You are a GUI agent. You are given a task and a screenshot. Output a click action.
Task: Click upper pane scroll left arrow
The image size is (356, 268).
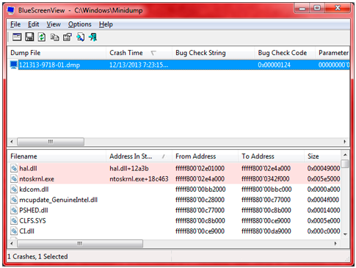coord(12,142)
